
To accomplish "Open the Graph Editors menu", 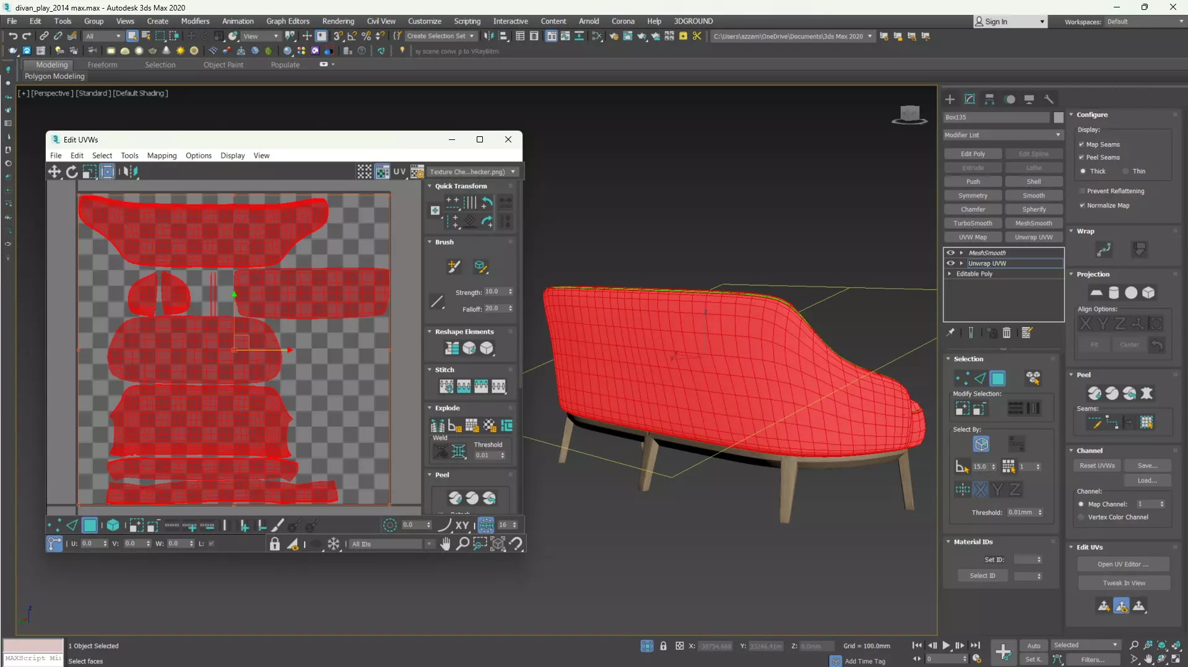I will pos(288,21).
